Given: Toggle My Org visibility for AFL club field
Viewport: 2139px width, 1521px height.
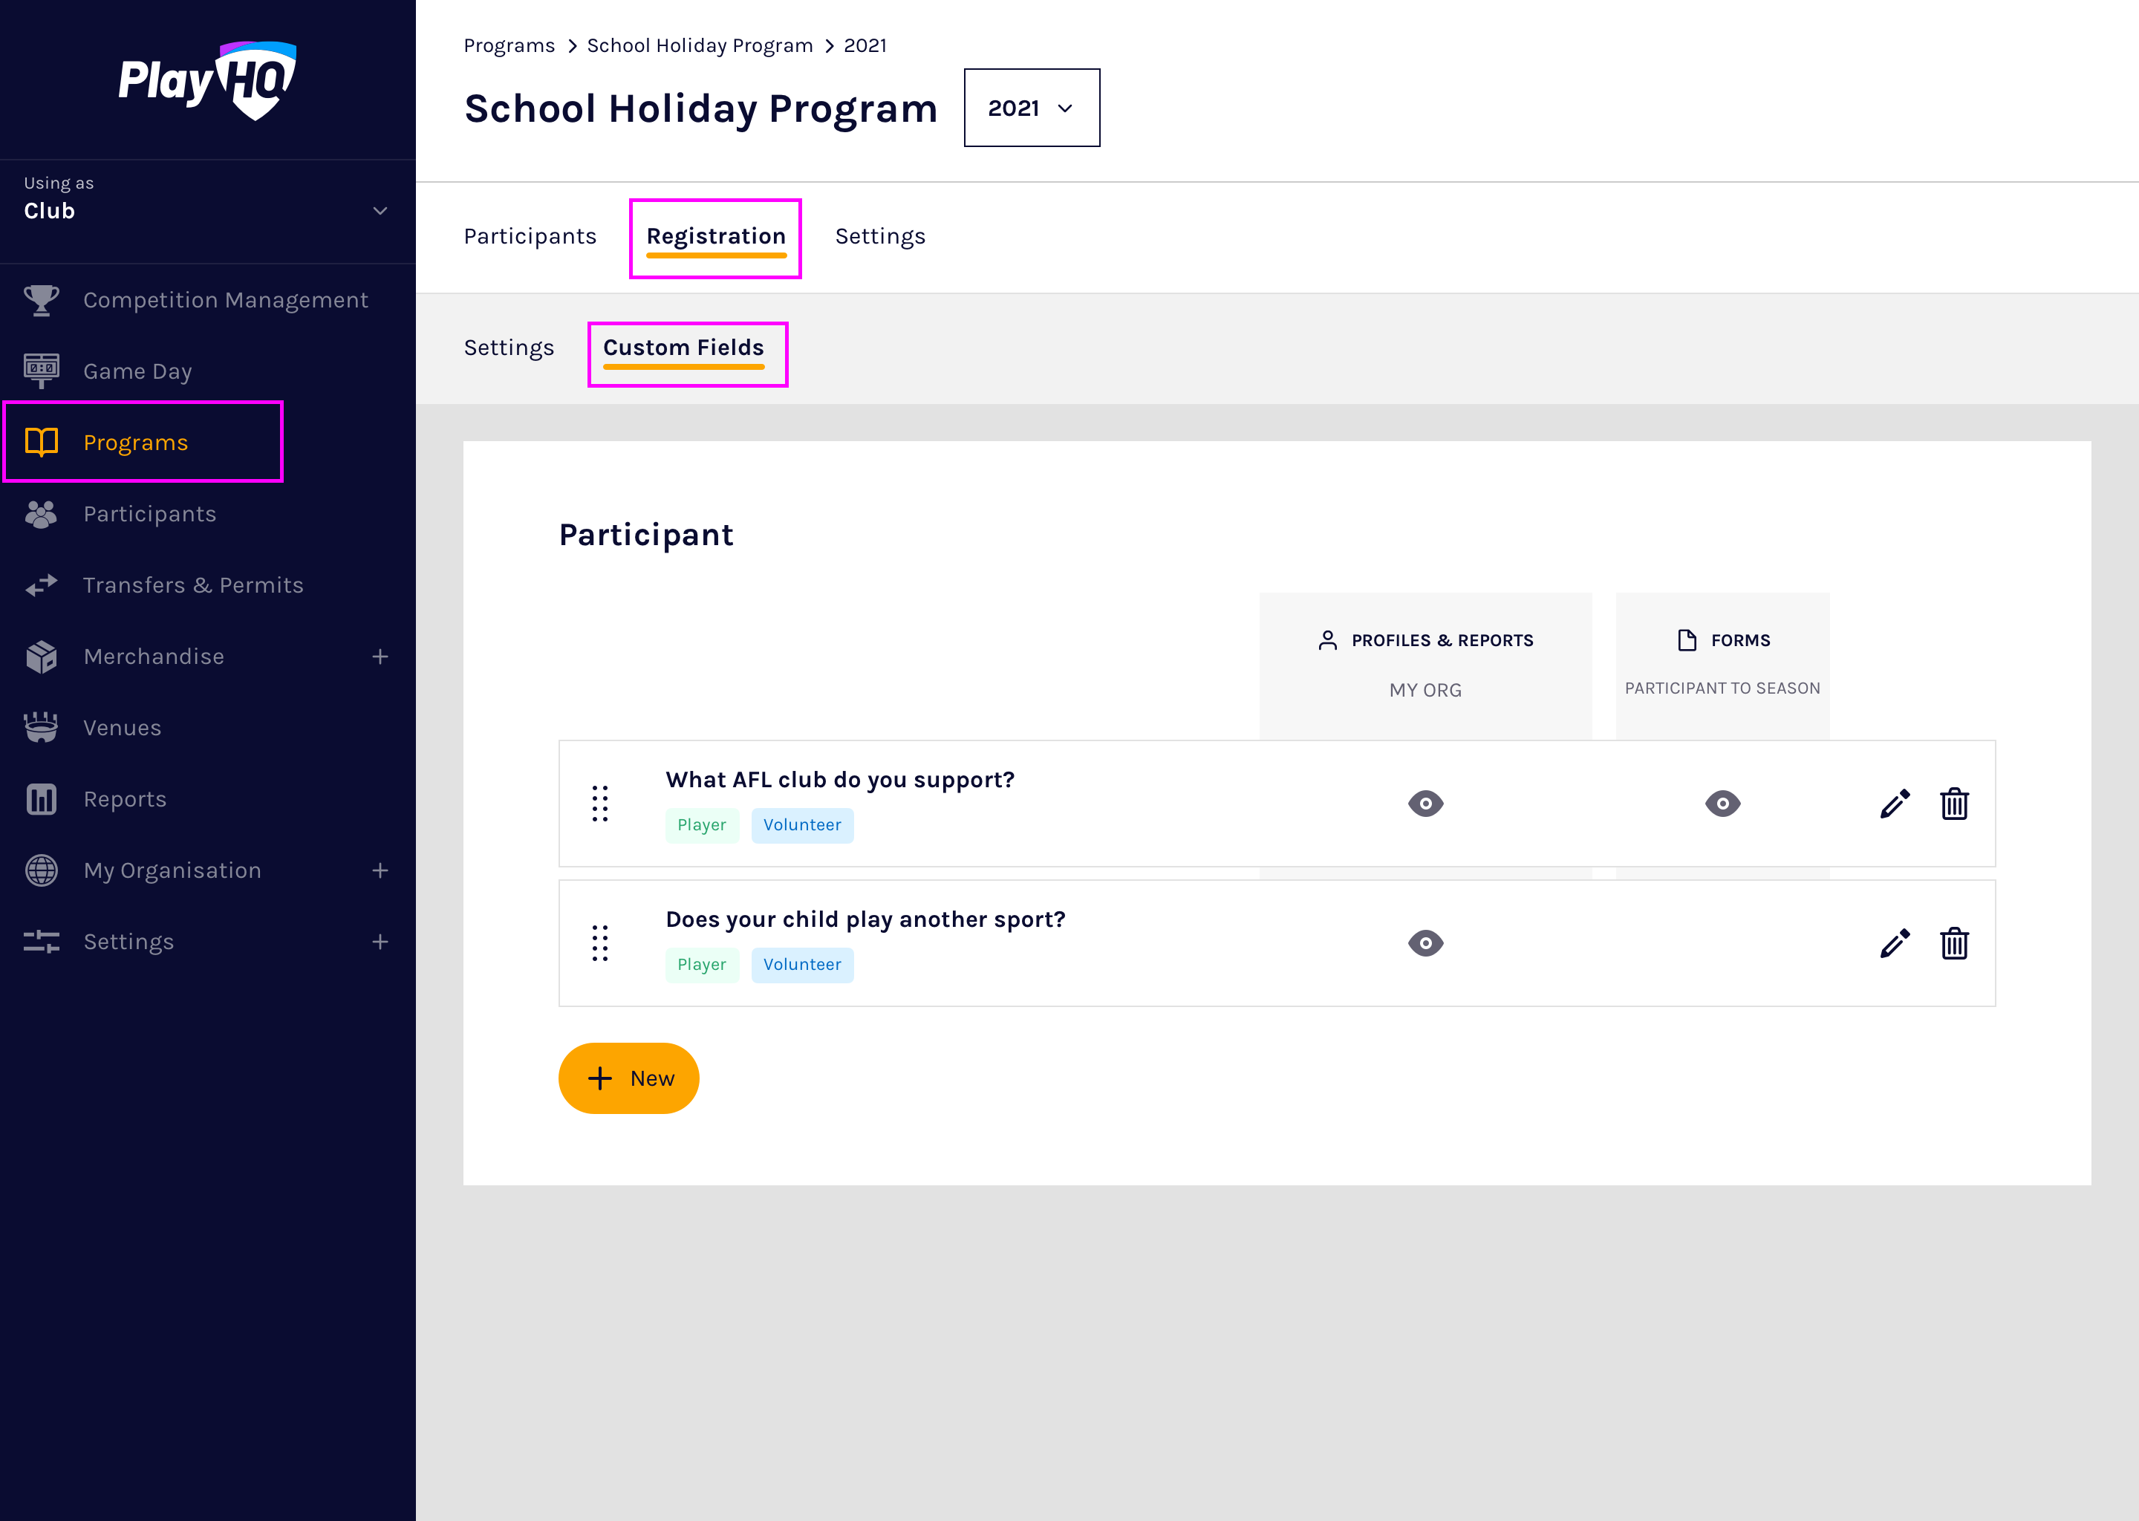Looking at the screenshot, I should pyautogui.click(x=1425, y=804).
